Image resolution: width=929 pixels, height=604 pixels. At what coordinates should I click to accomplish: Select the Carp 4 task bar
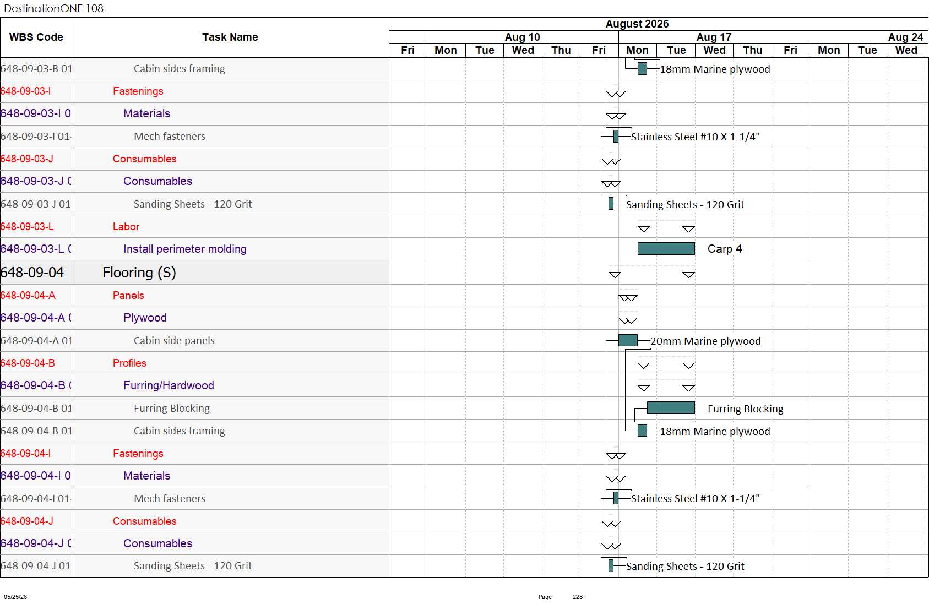[666, 249]
